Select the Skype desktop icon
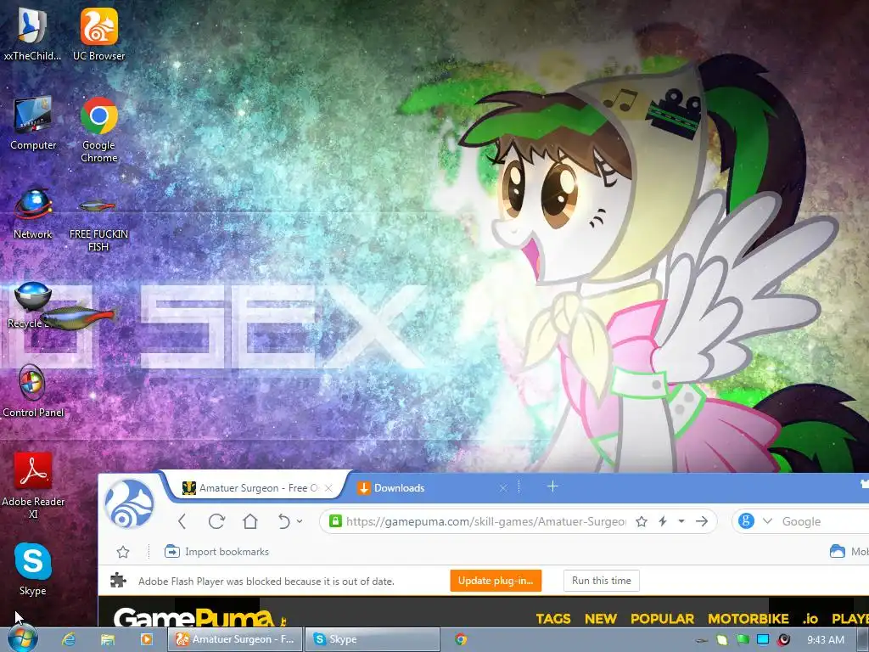869x652 pixels. coord(33,569)
